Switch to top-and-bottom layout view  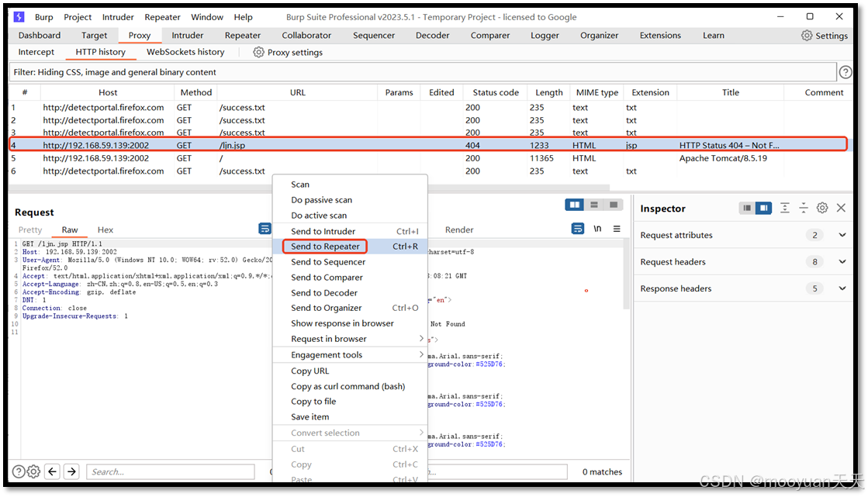[x=594, y=205]
